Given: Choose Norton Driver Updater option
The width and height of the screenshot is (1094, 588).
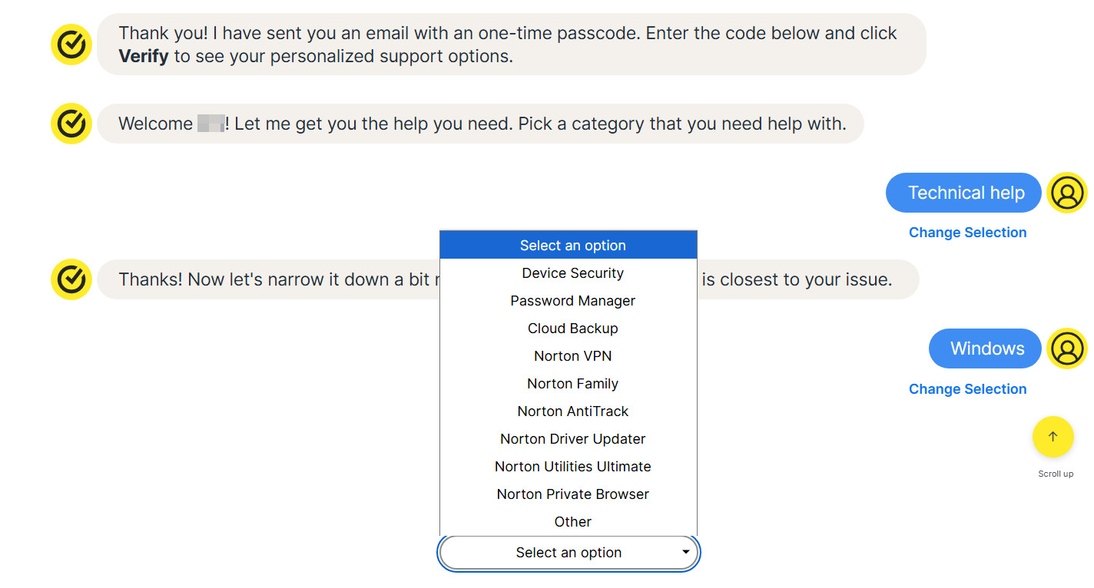Looking at the screenshot, I should tap(572, 439).
